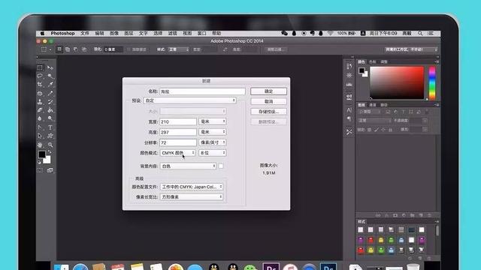This screenshot has height=270, width=481.
Task: Switch to the 通道 tab in Layers panel
Action: point(373,105)
